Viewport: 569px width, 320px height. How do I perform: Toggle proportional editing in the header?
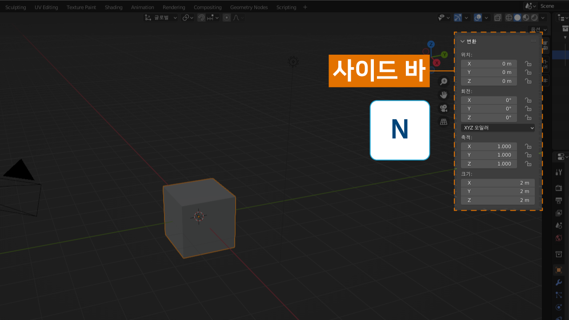click(x=227, y=18)
